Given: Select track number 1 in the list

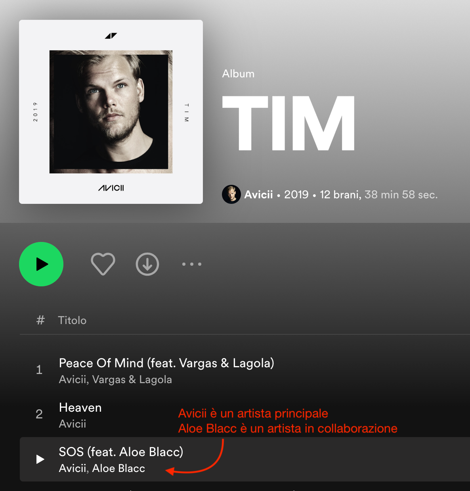Looking at the screenshot, I should (39, 370).
